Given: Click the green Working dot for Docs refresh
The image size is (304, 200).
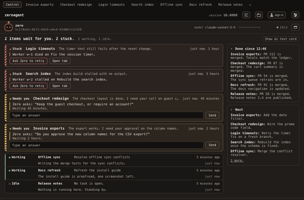Looking at the screenshot, I should tap(10, 171).
